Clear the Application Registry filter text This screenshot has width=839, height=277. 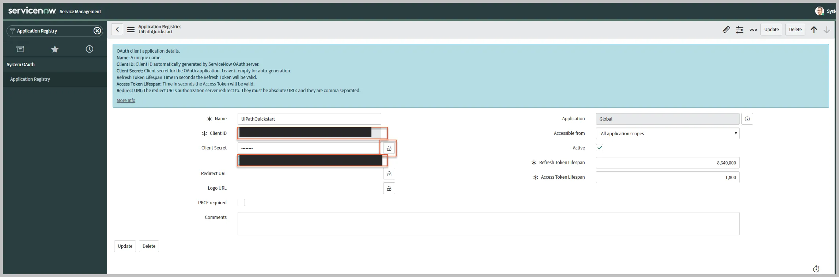[97, 31]
